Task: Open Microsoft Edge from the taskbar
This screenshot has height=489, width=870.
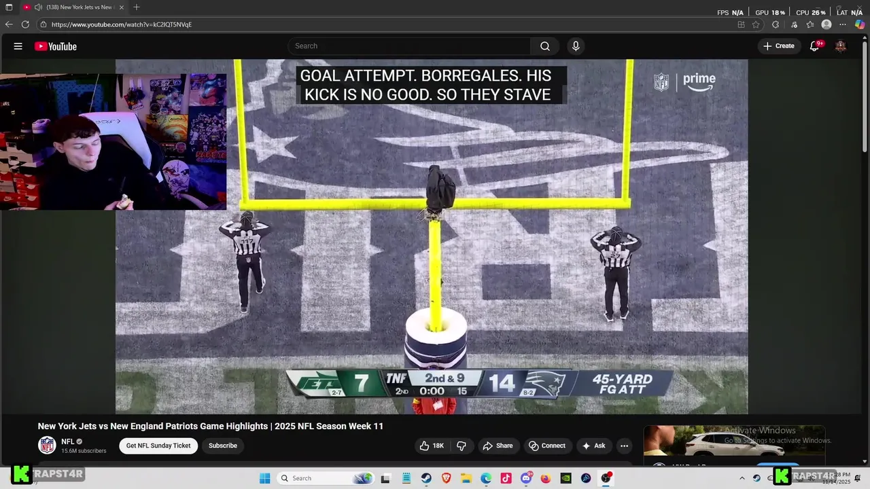Action: pyautogui.click(x=486, y=478)
